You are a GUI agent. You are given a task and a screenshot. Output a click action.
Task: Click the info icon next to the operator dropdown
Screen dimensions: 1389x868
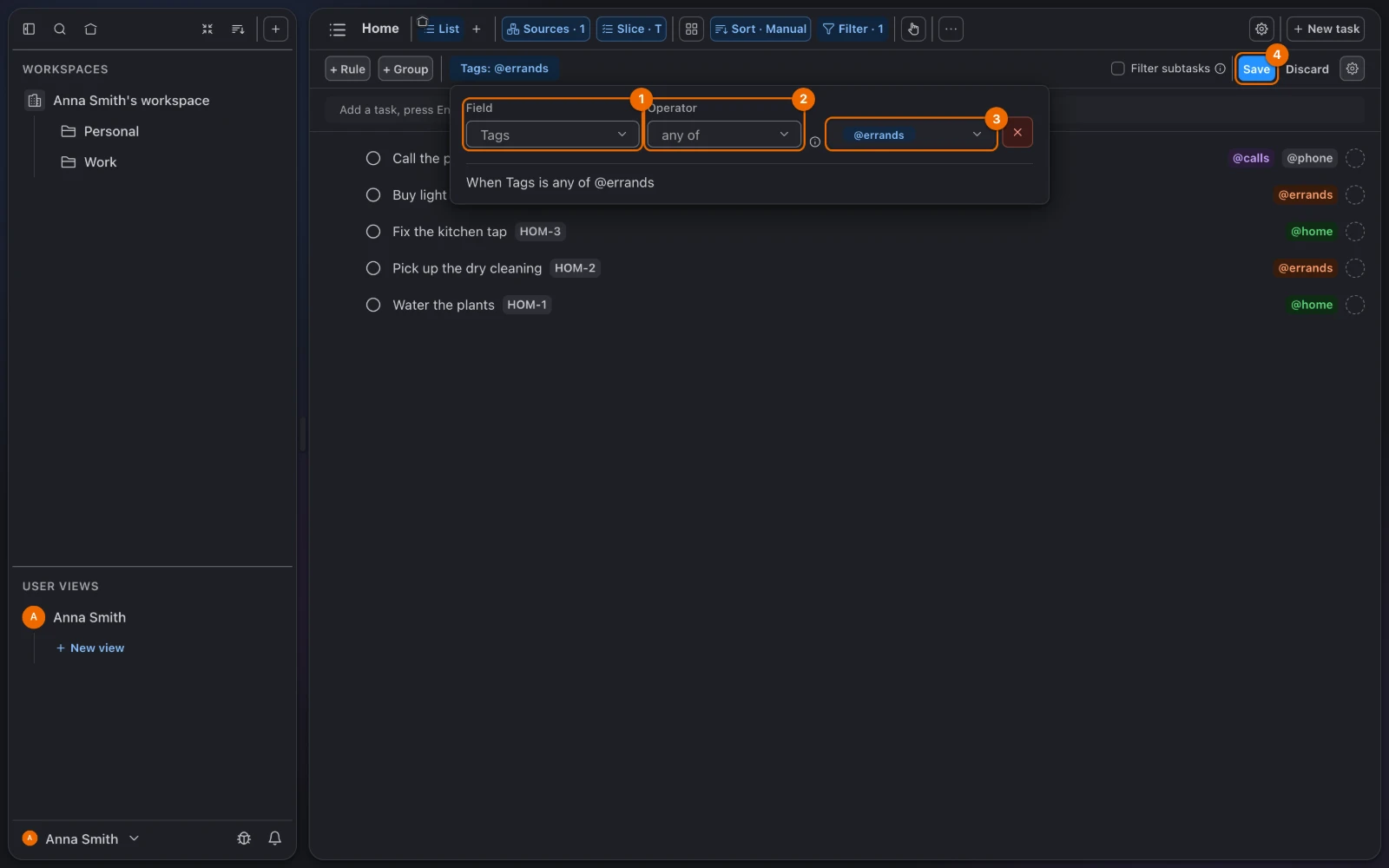click(x=815, y=142)
